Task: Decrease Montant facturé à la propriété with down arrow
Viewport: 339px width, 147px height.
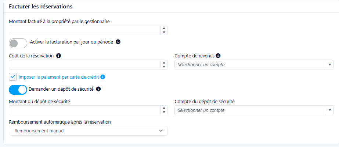Action: pos(164,33)
